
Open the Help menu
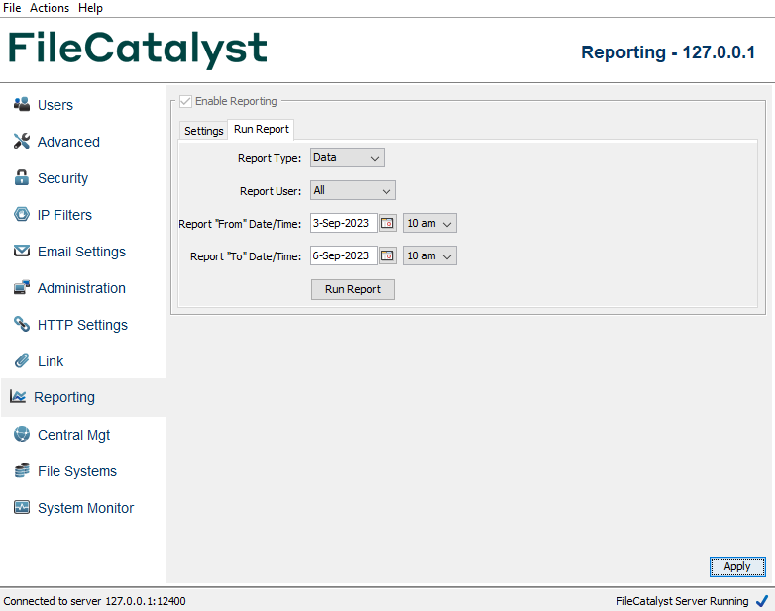(x=90, y=8)
